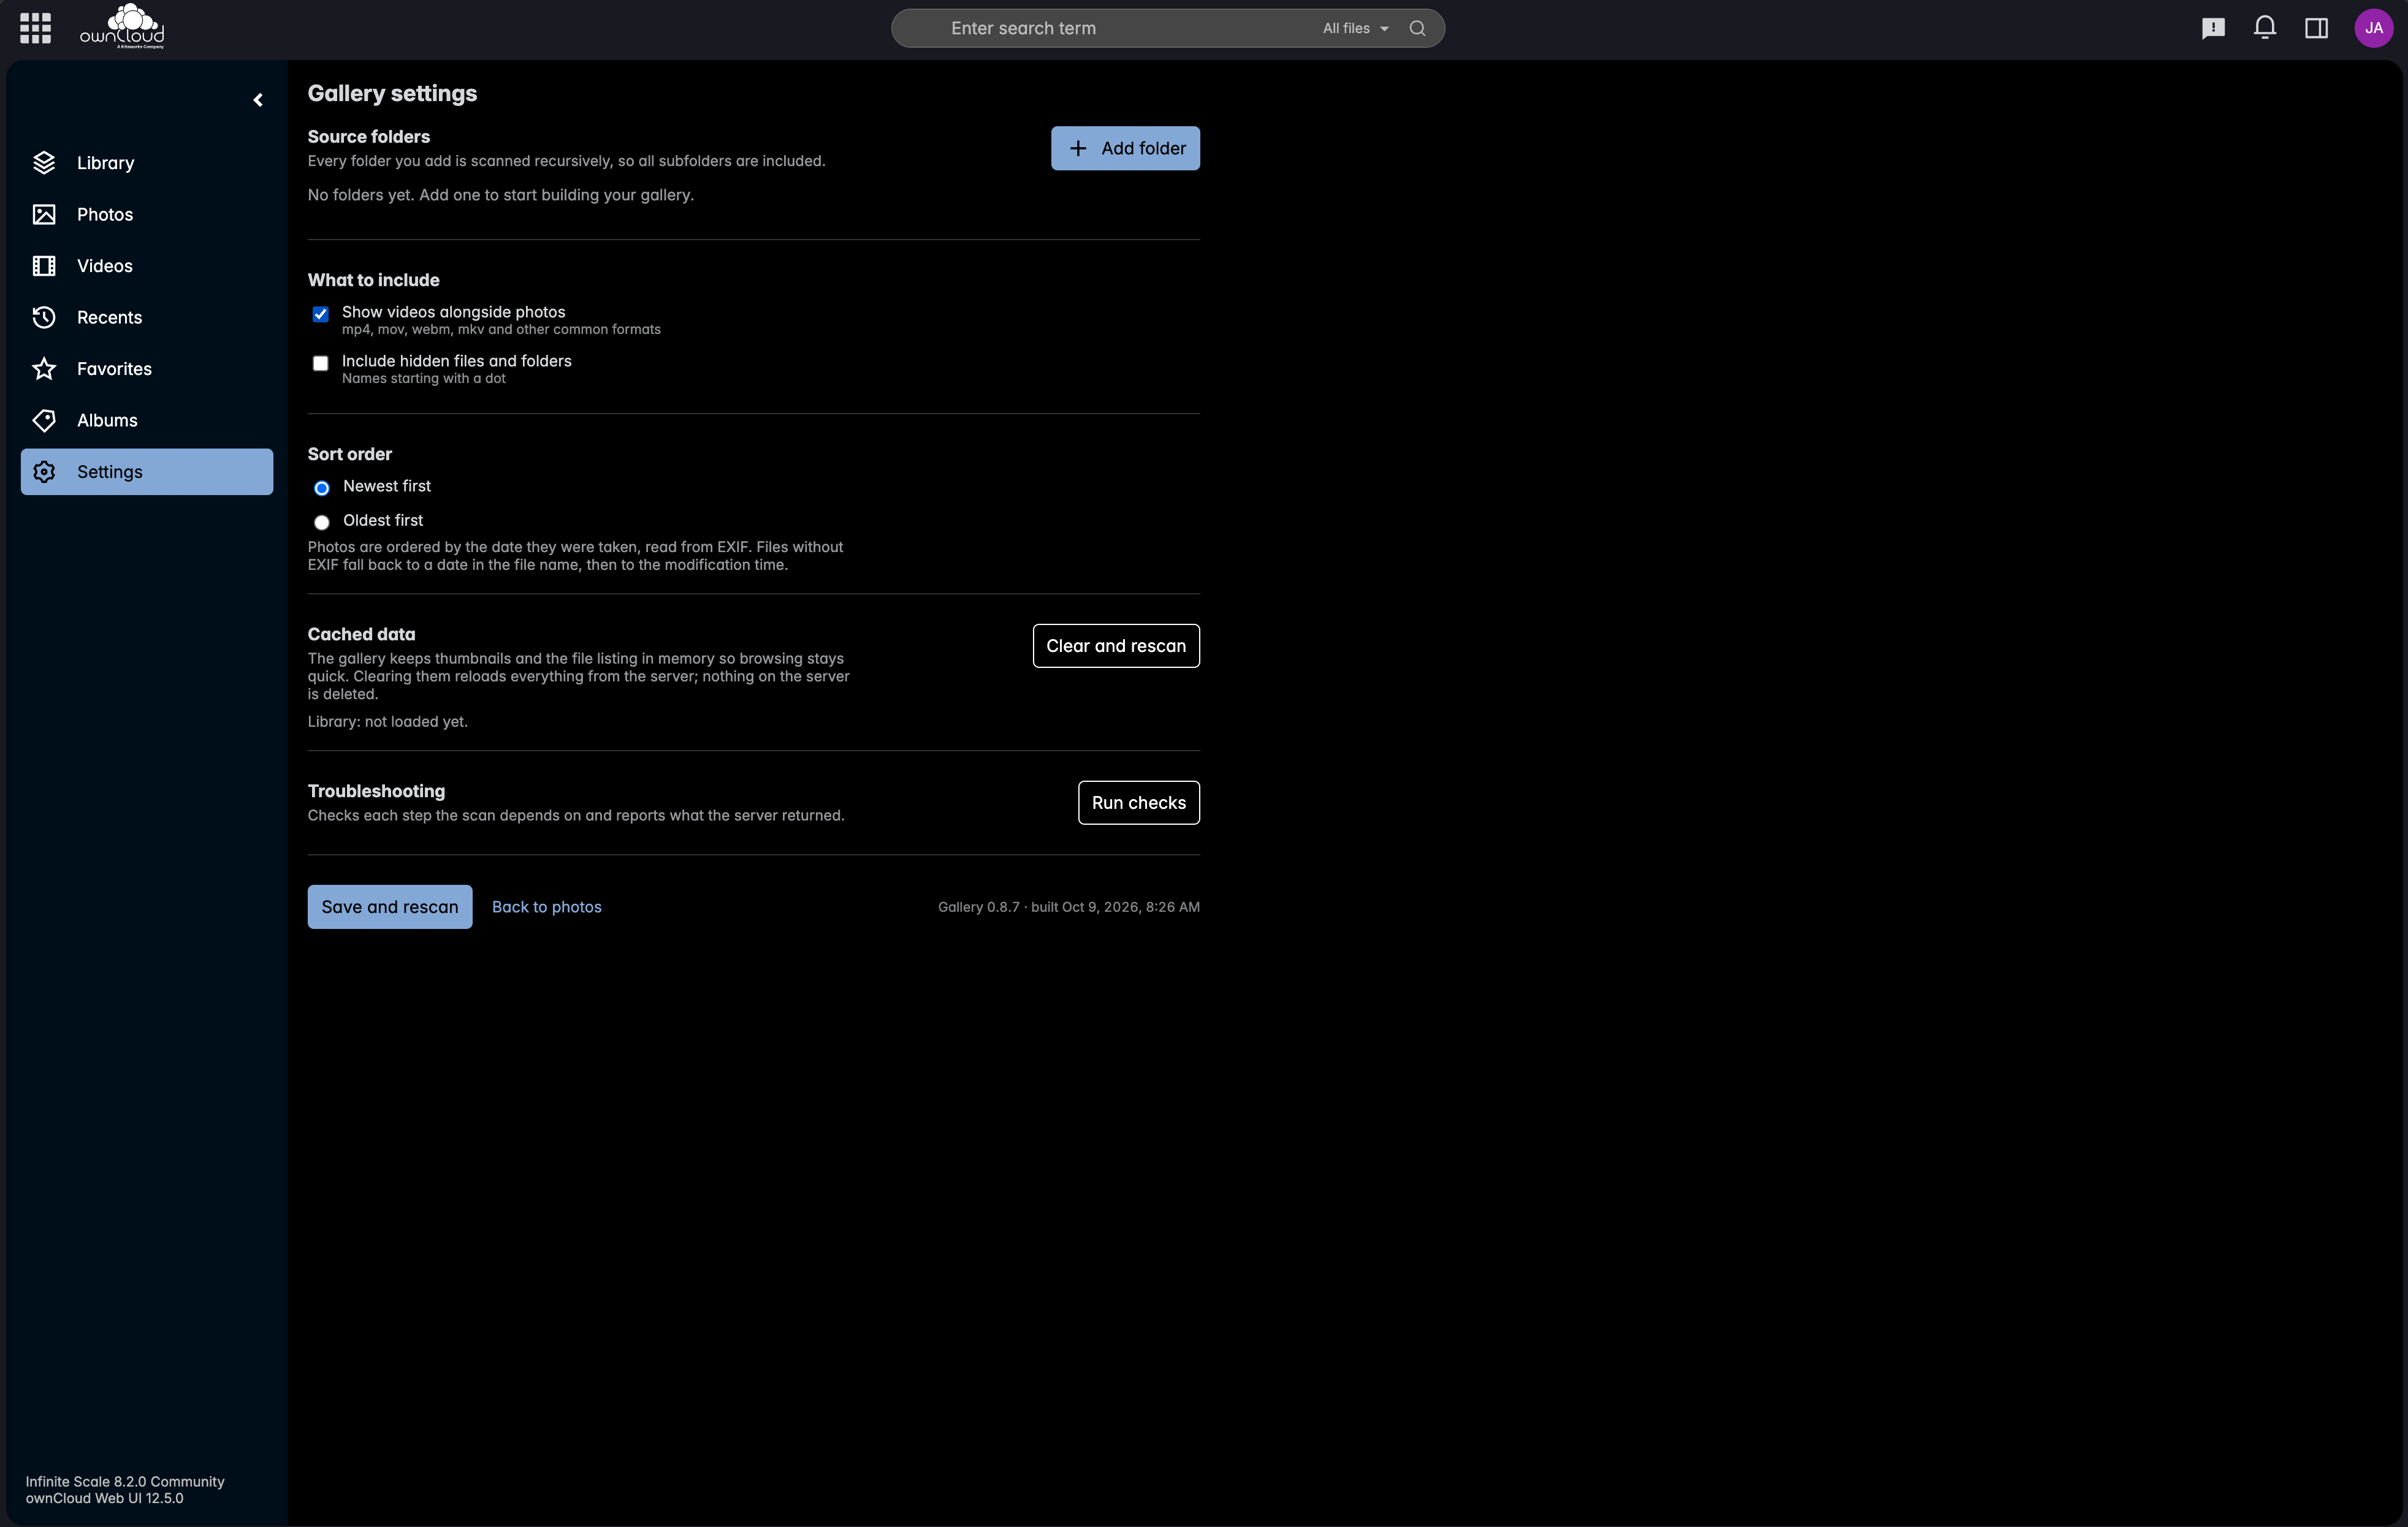This screenshot has height=1527, width=2408.
Task: Open the Library section label
Action: pos(105,163)
